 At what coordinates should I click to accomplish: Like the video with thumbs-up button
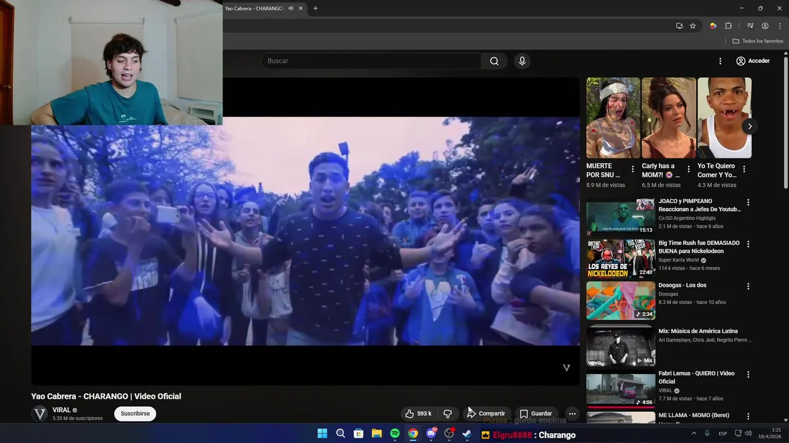418,413
